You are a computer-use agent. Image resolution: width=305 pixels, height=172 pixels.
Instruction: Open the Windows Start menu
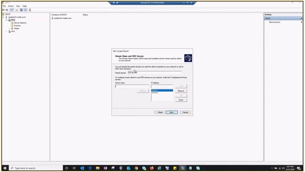tap(5, 168)
